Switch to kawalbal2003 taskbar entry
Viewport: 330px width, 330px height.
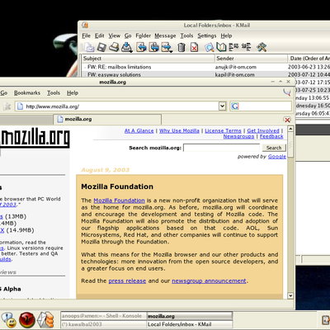103,324
